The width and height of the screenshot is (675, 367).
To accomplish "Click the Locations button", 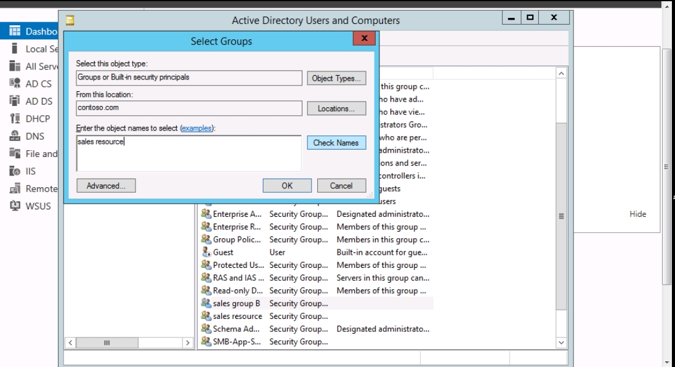I will (336, 108).
